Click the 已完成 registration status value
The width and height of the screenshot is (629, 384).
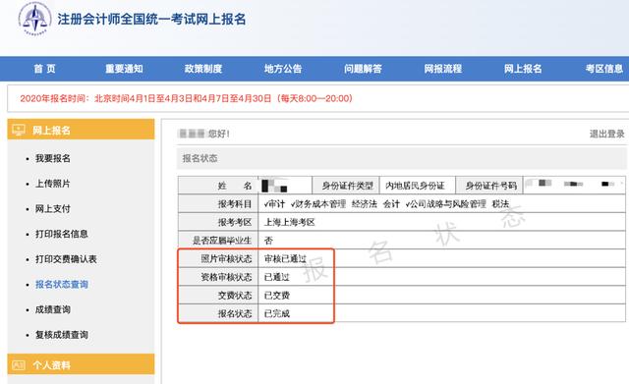277,314
